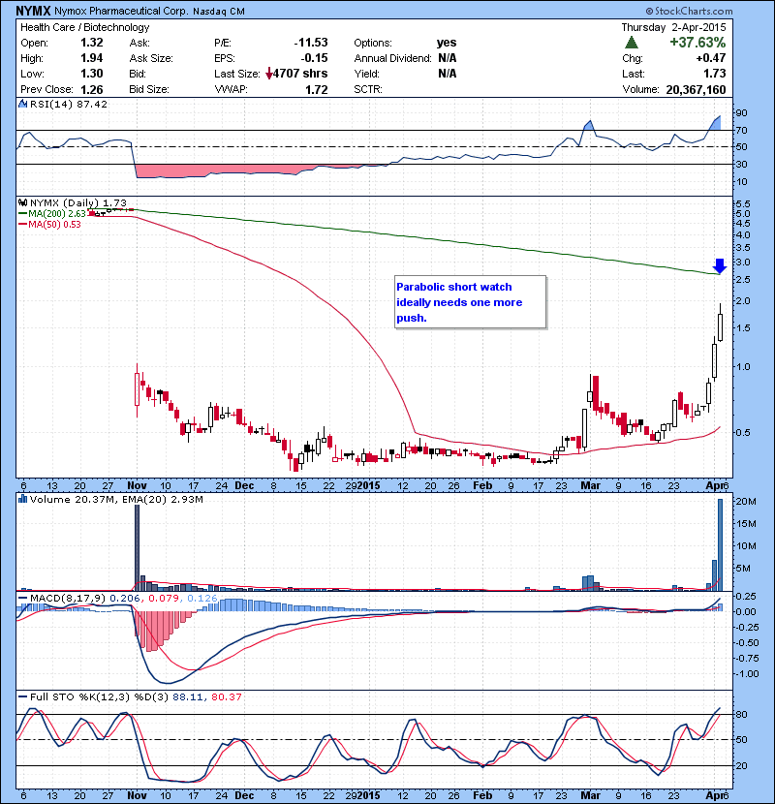This screenshot has height=804, width=775.
Task: Click the 20M label on the volume axis
Action: pos(746,501)
